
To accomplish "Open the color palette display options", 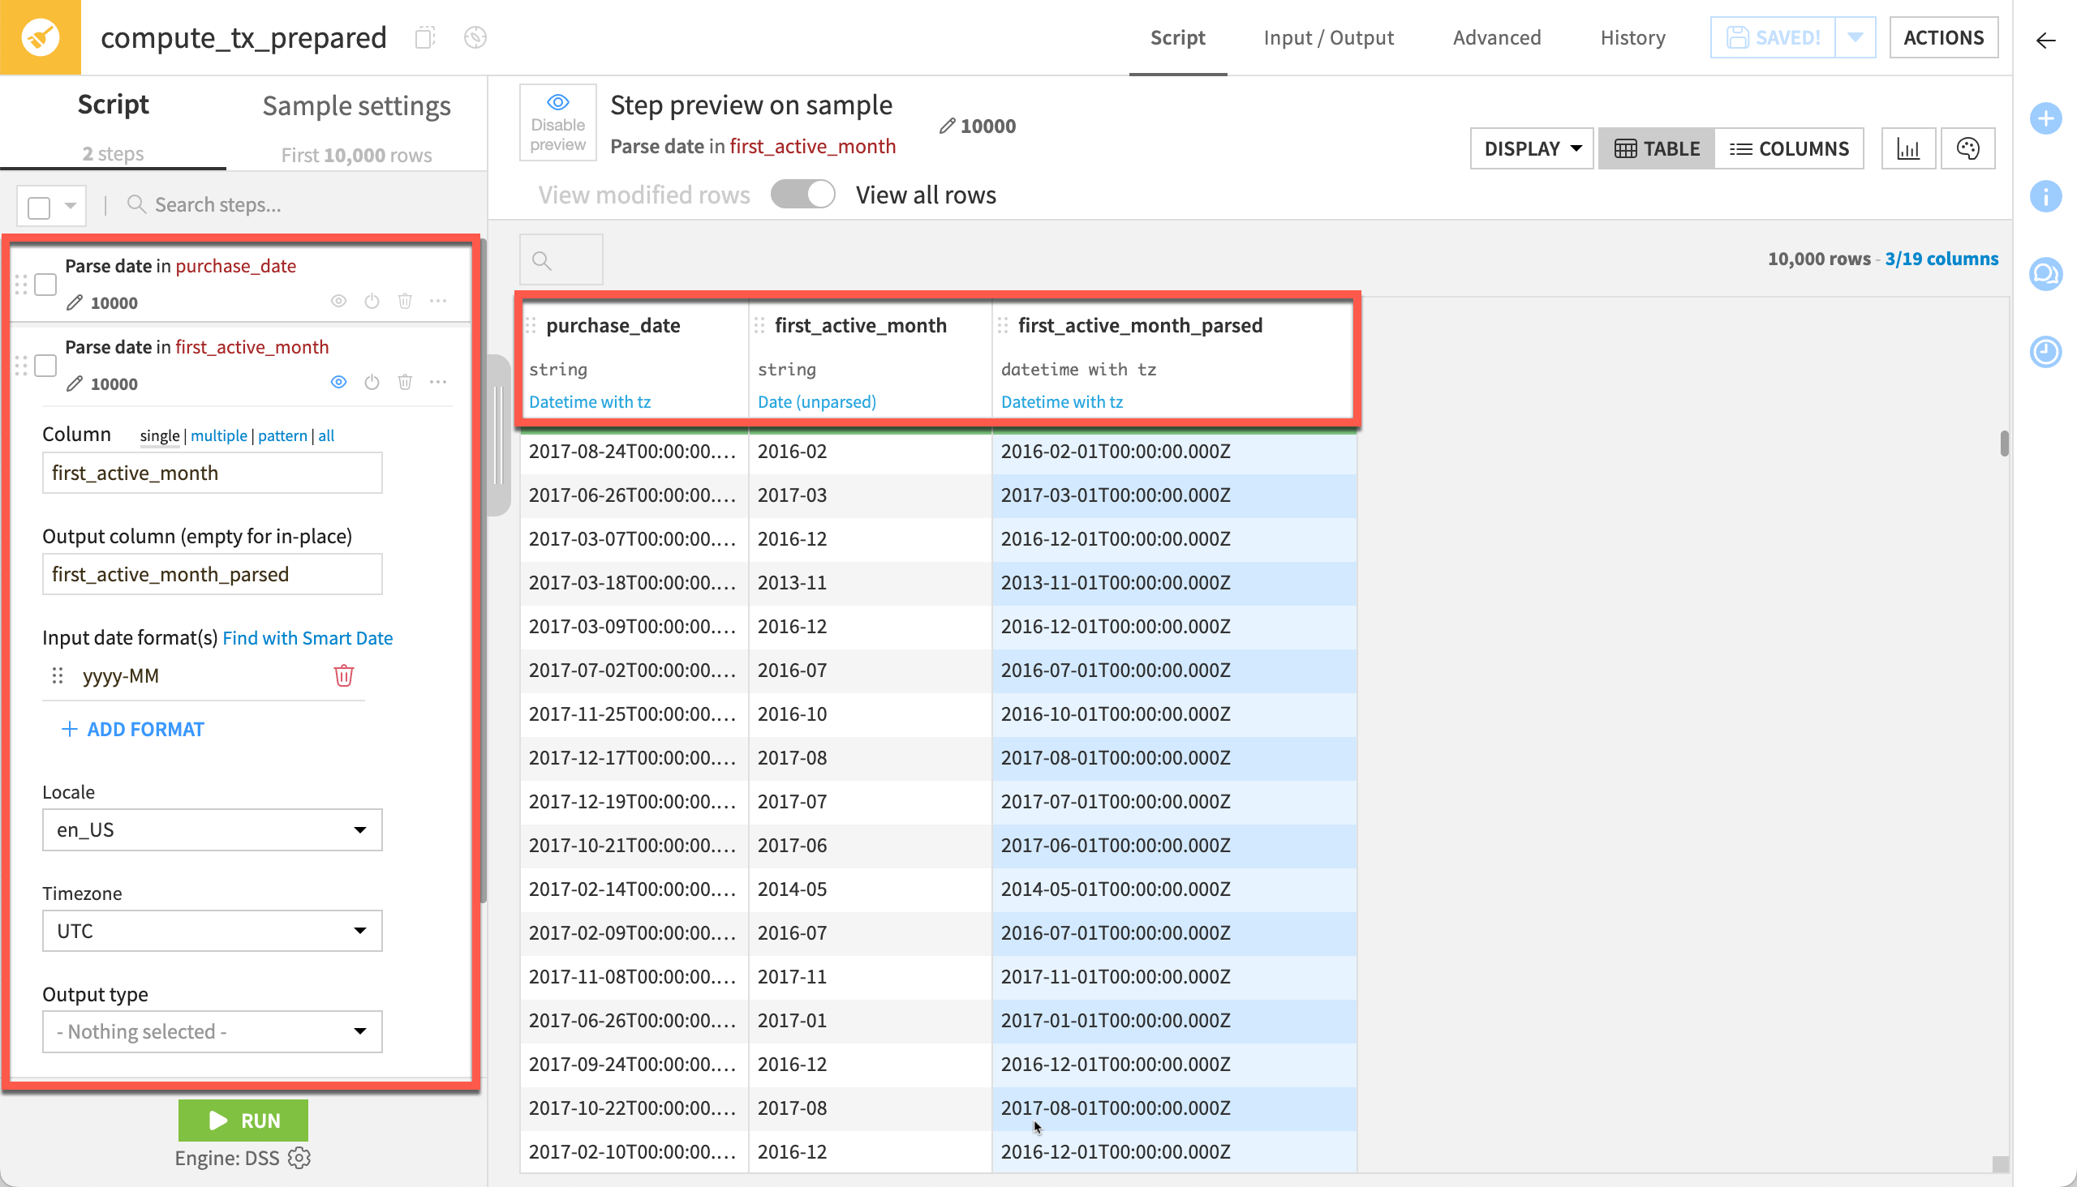I will click(x=1967, y=148).
